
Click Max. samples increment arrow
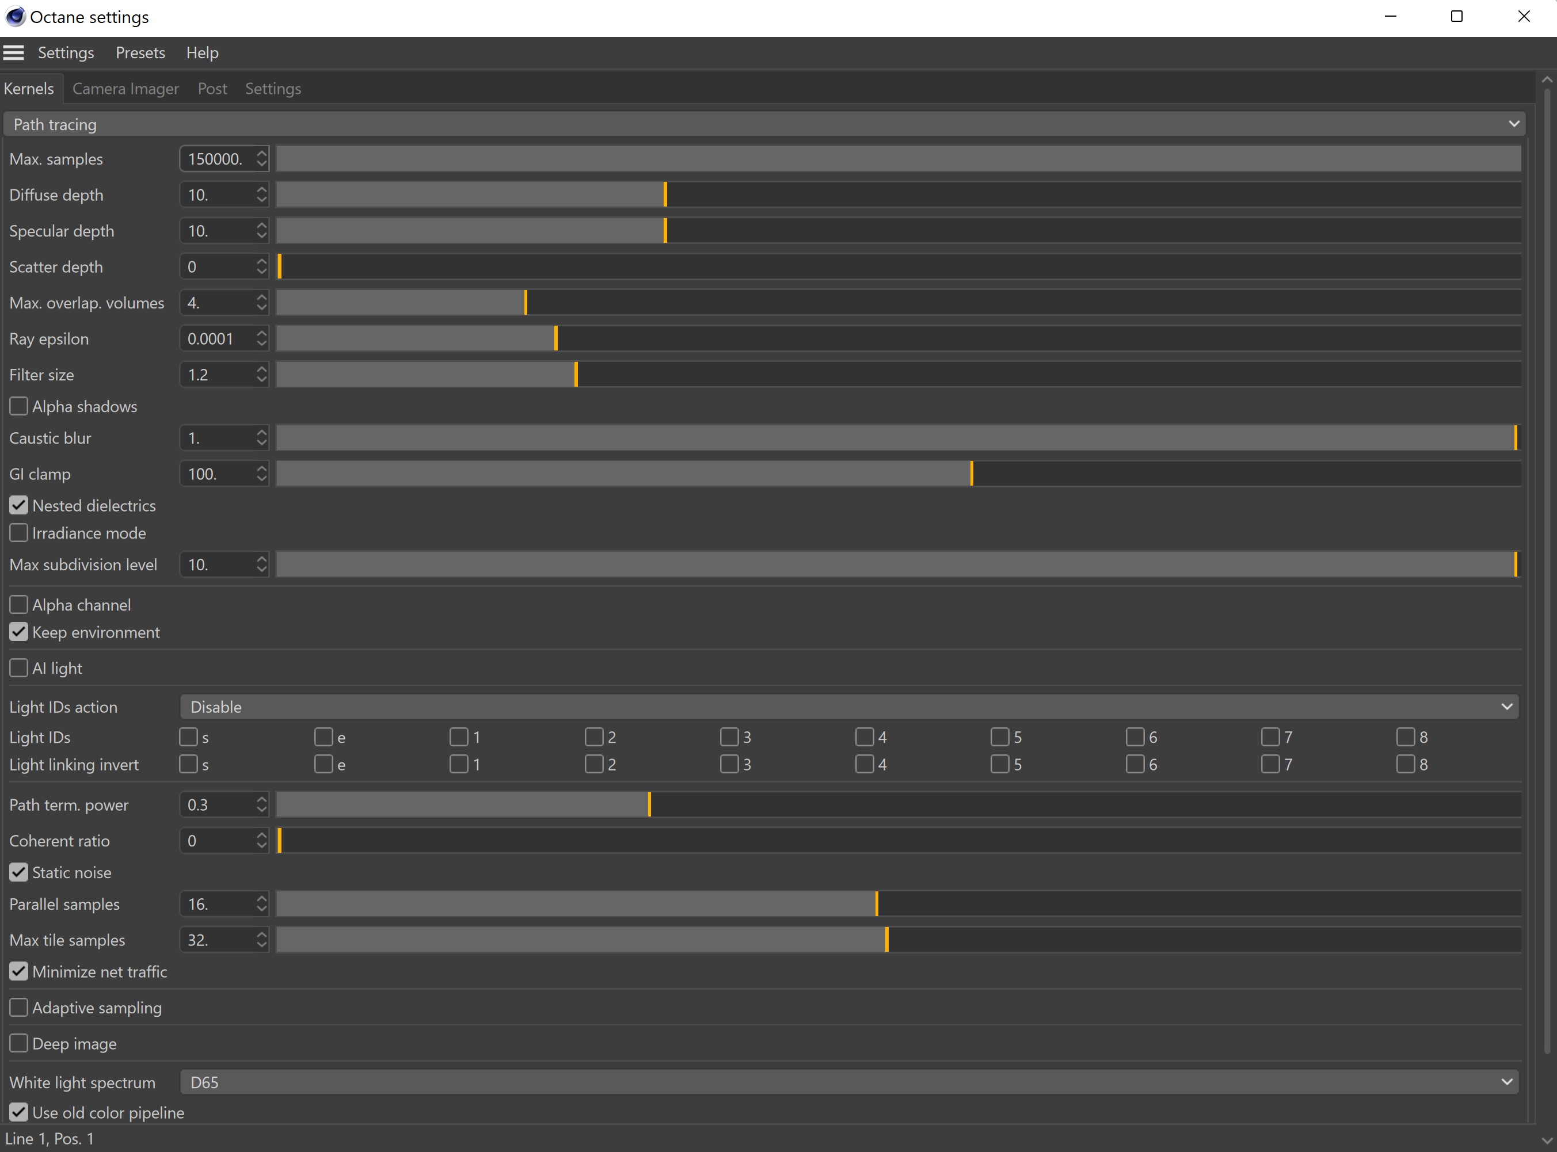261,152
